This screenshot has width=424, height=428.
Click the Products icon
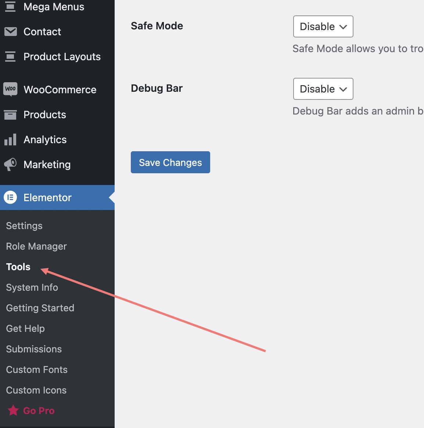(x=10, y=115)
